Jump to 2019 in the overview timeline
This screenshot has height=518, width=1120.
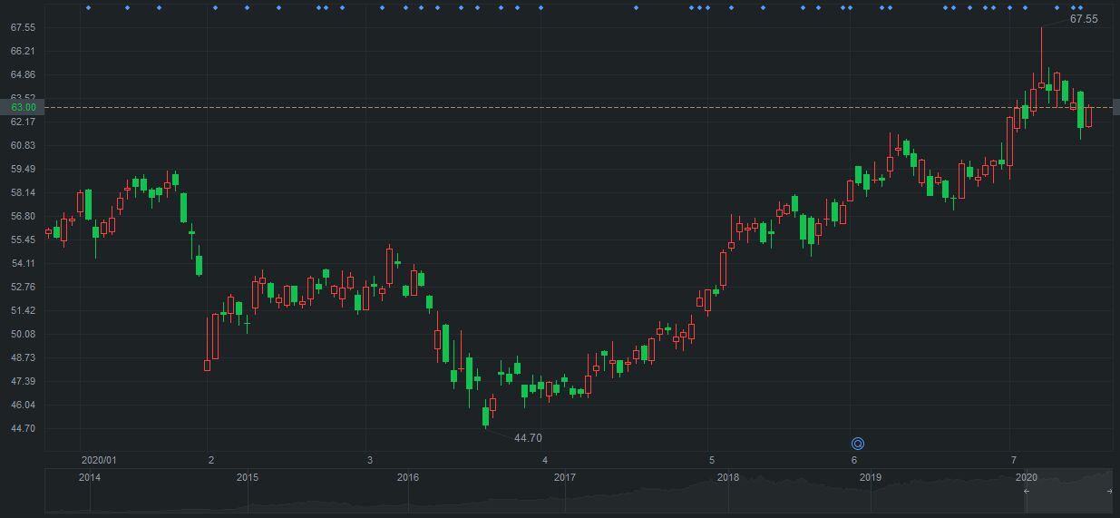[x=871, y=477]
